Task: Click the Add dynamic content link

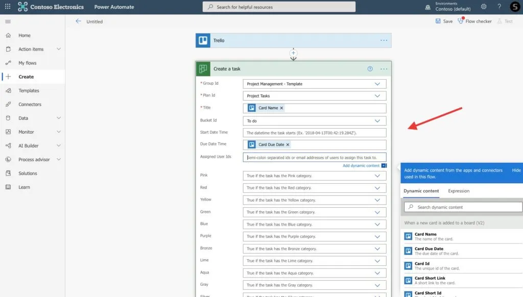Action: point(361,166)
